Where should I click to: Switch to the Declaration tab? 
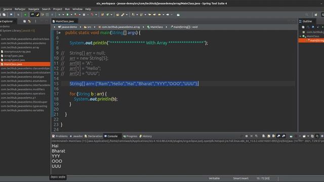94,136
